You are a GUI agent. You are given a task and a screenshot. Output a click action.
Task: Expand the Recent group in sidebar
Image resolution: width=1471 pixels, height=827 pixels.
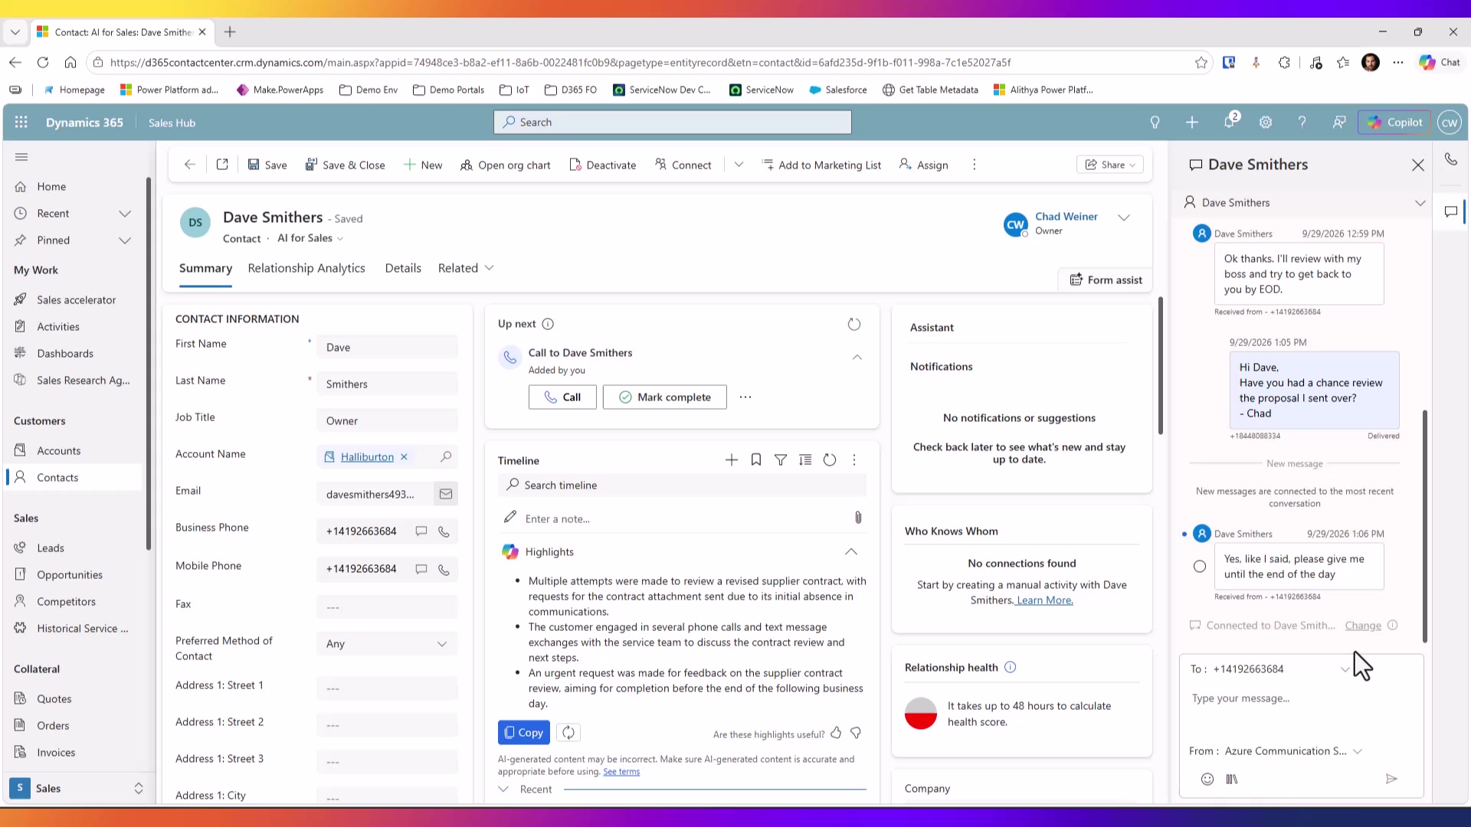[125, 214]
